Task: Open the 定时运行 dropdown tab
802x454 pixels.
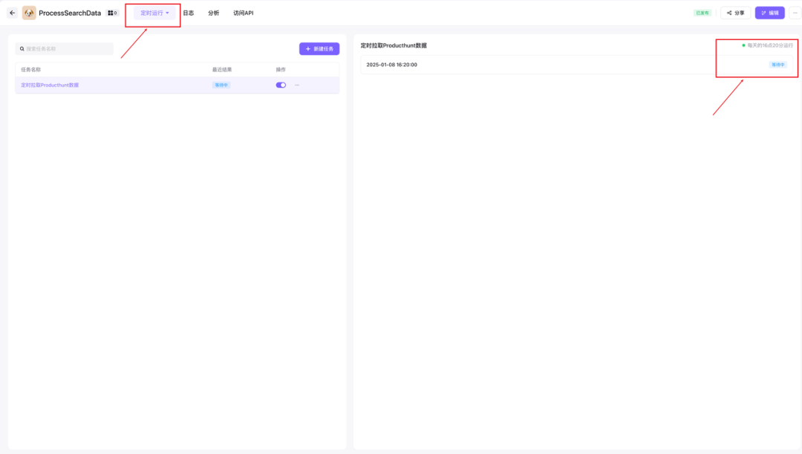Action: (154, 13)
